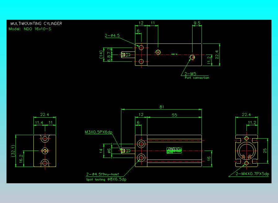The width and height of the screenshot is (278, 203).
Task: Select the CHELIC nameplate on cylinder body
Action: 174,150
